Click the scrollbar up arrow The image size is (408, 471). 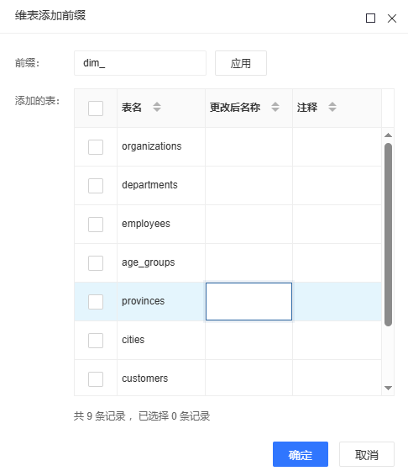click(x=388, y=135)
